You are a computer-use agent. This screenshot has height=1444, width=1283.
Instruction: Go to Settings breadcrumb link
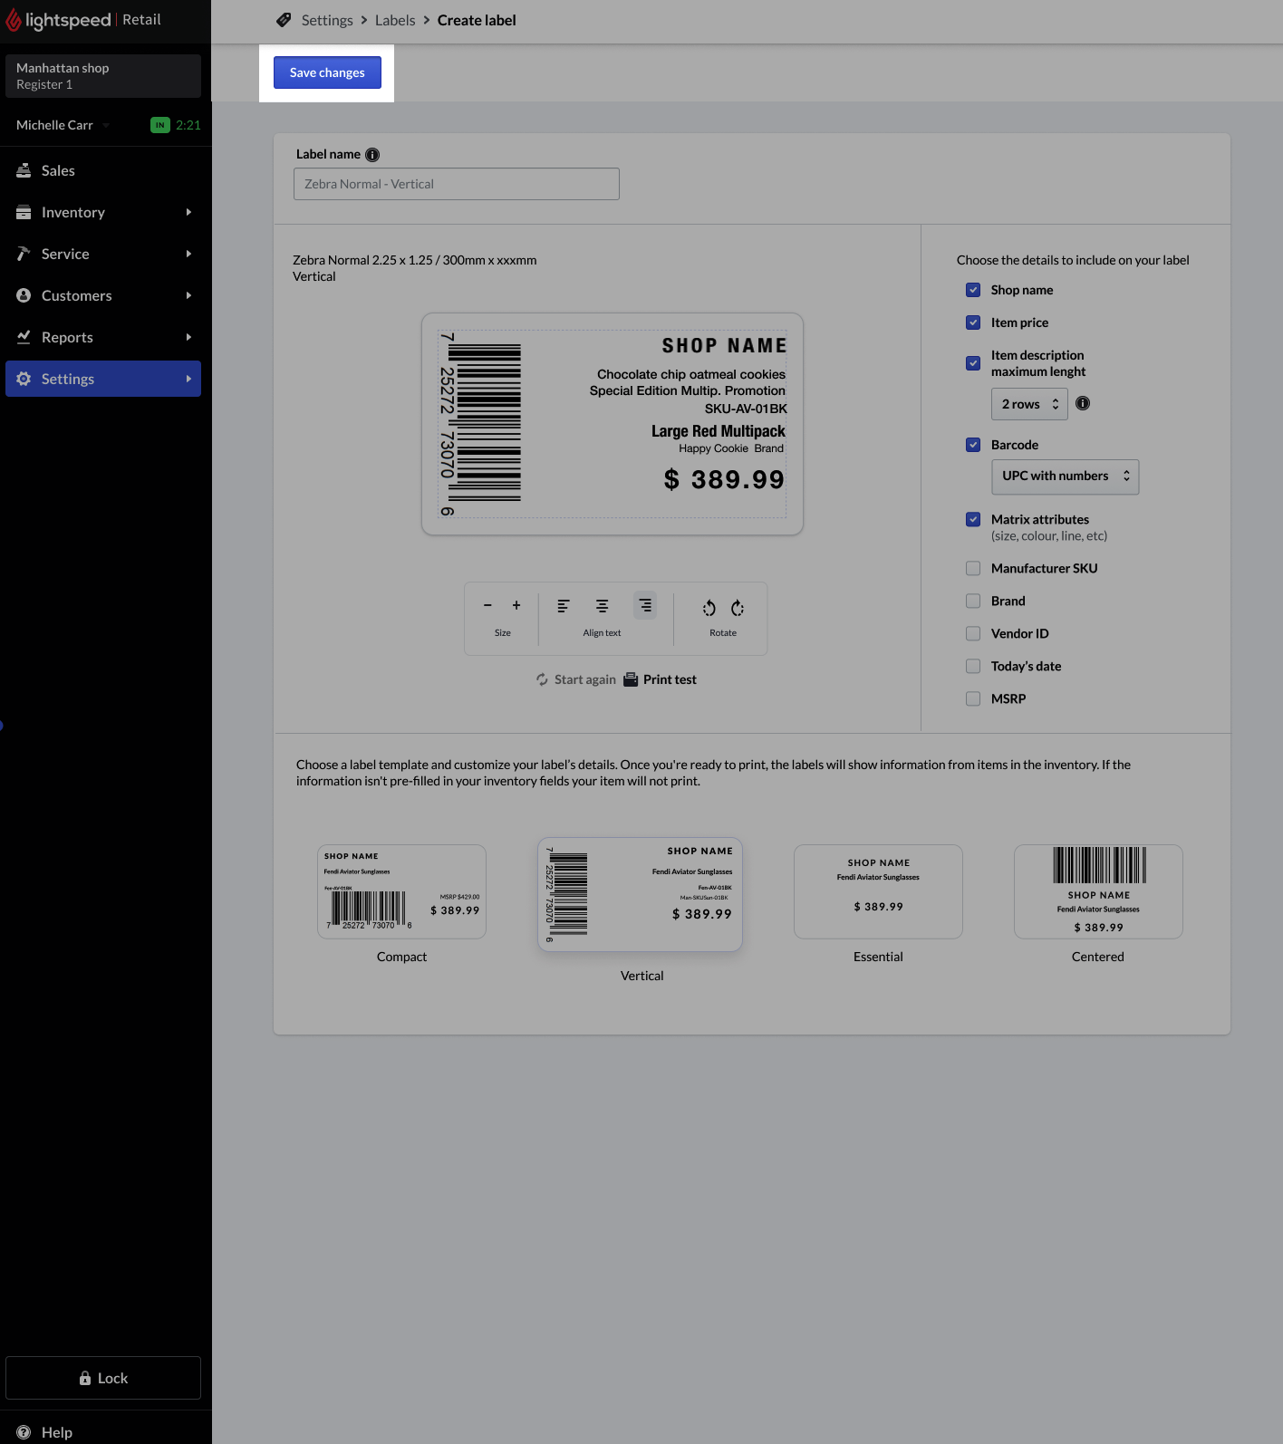[327, 20]
